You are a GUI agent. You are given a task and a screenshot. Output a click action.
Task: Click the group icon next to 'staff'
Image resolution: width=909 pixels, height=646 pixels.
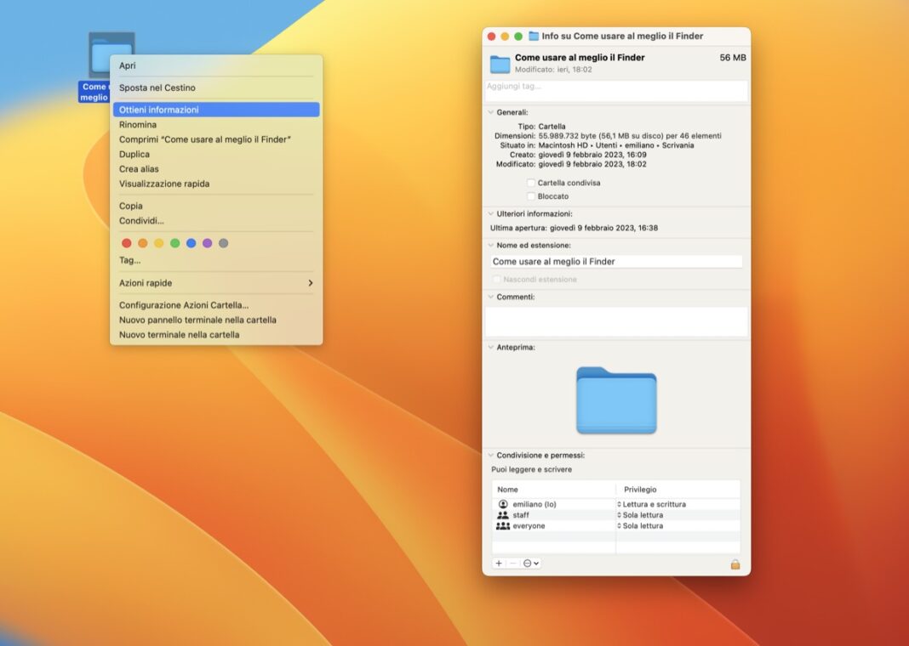pos(504,514)
